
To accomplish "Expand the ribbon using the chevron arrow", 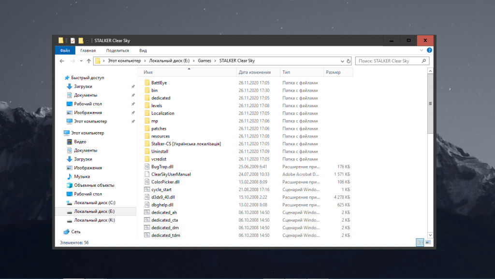I will tap(422, 50).
